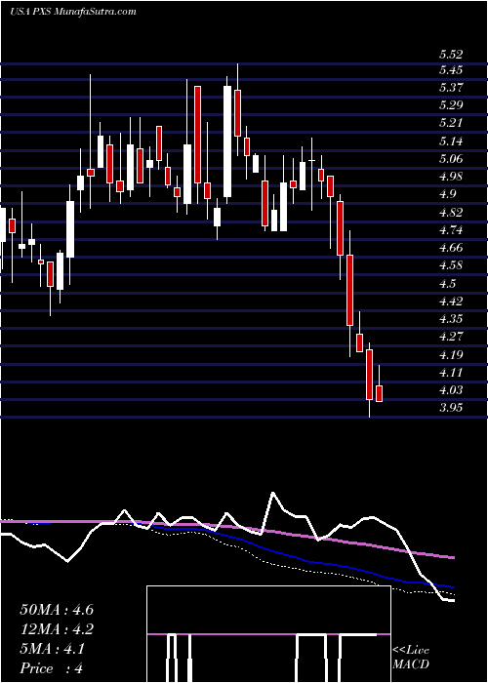Click the Price : 4 readout
The height and width of the screenshot is (683, 488).
coord(51,668)
